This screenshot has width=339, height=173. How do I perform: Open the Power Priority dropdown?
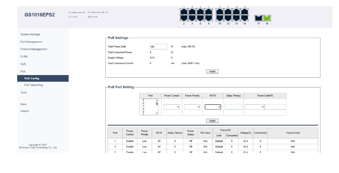(192, 107)
